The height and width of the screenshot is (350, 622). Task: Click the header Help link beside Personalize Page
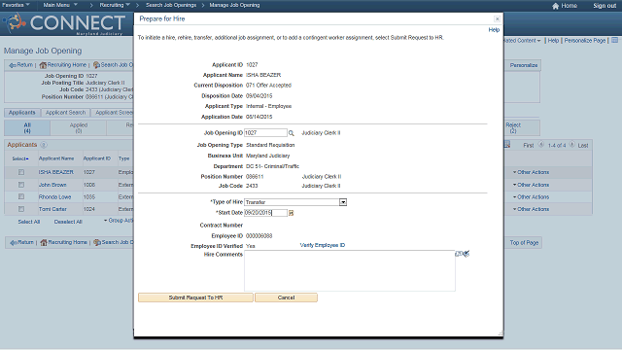(x=553, y=41)
